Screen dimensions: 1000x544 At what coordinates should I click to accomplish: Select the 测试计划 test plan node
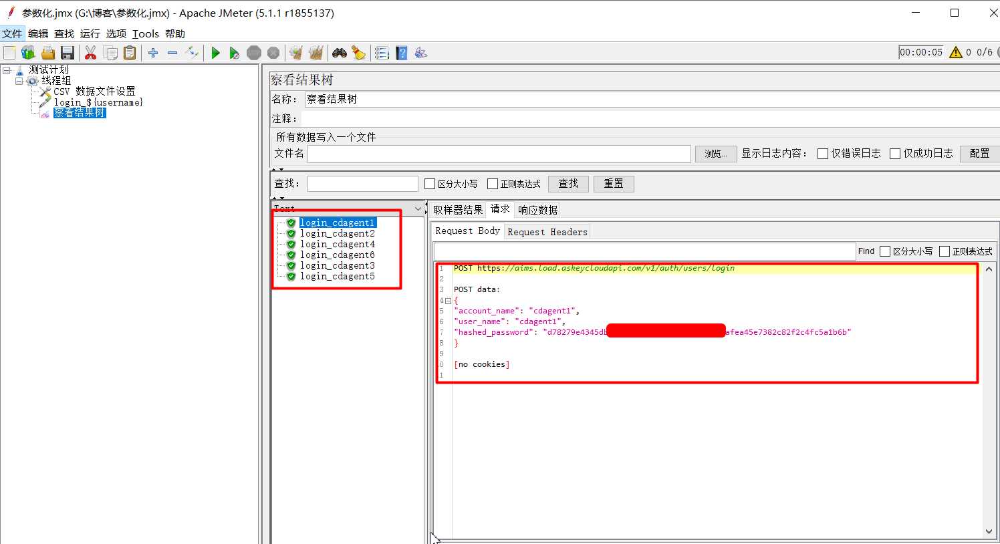(x=48, y=70)
